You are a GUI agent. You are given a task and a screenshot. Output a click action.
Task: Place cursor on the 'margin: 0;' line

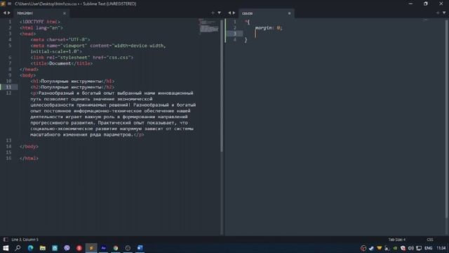269,28
